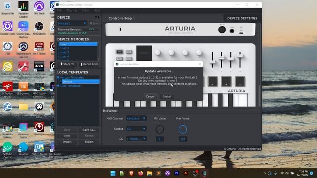Viewport: 317px width, 178px height.
Task: Open the Midi Channel dropdown
Action: [136, 118]
